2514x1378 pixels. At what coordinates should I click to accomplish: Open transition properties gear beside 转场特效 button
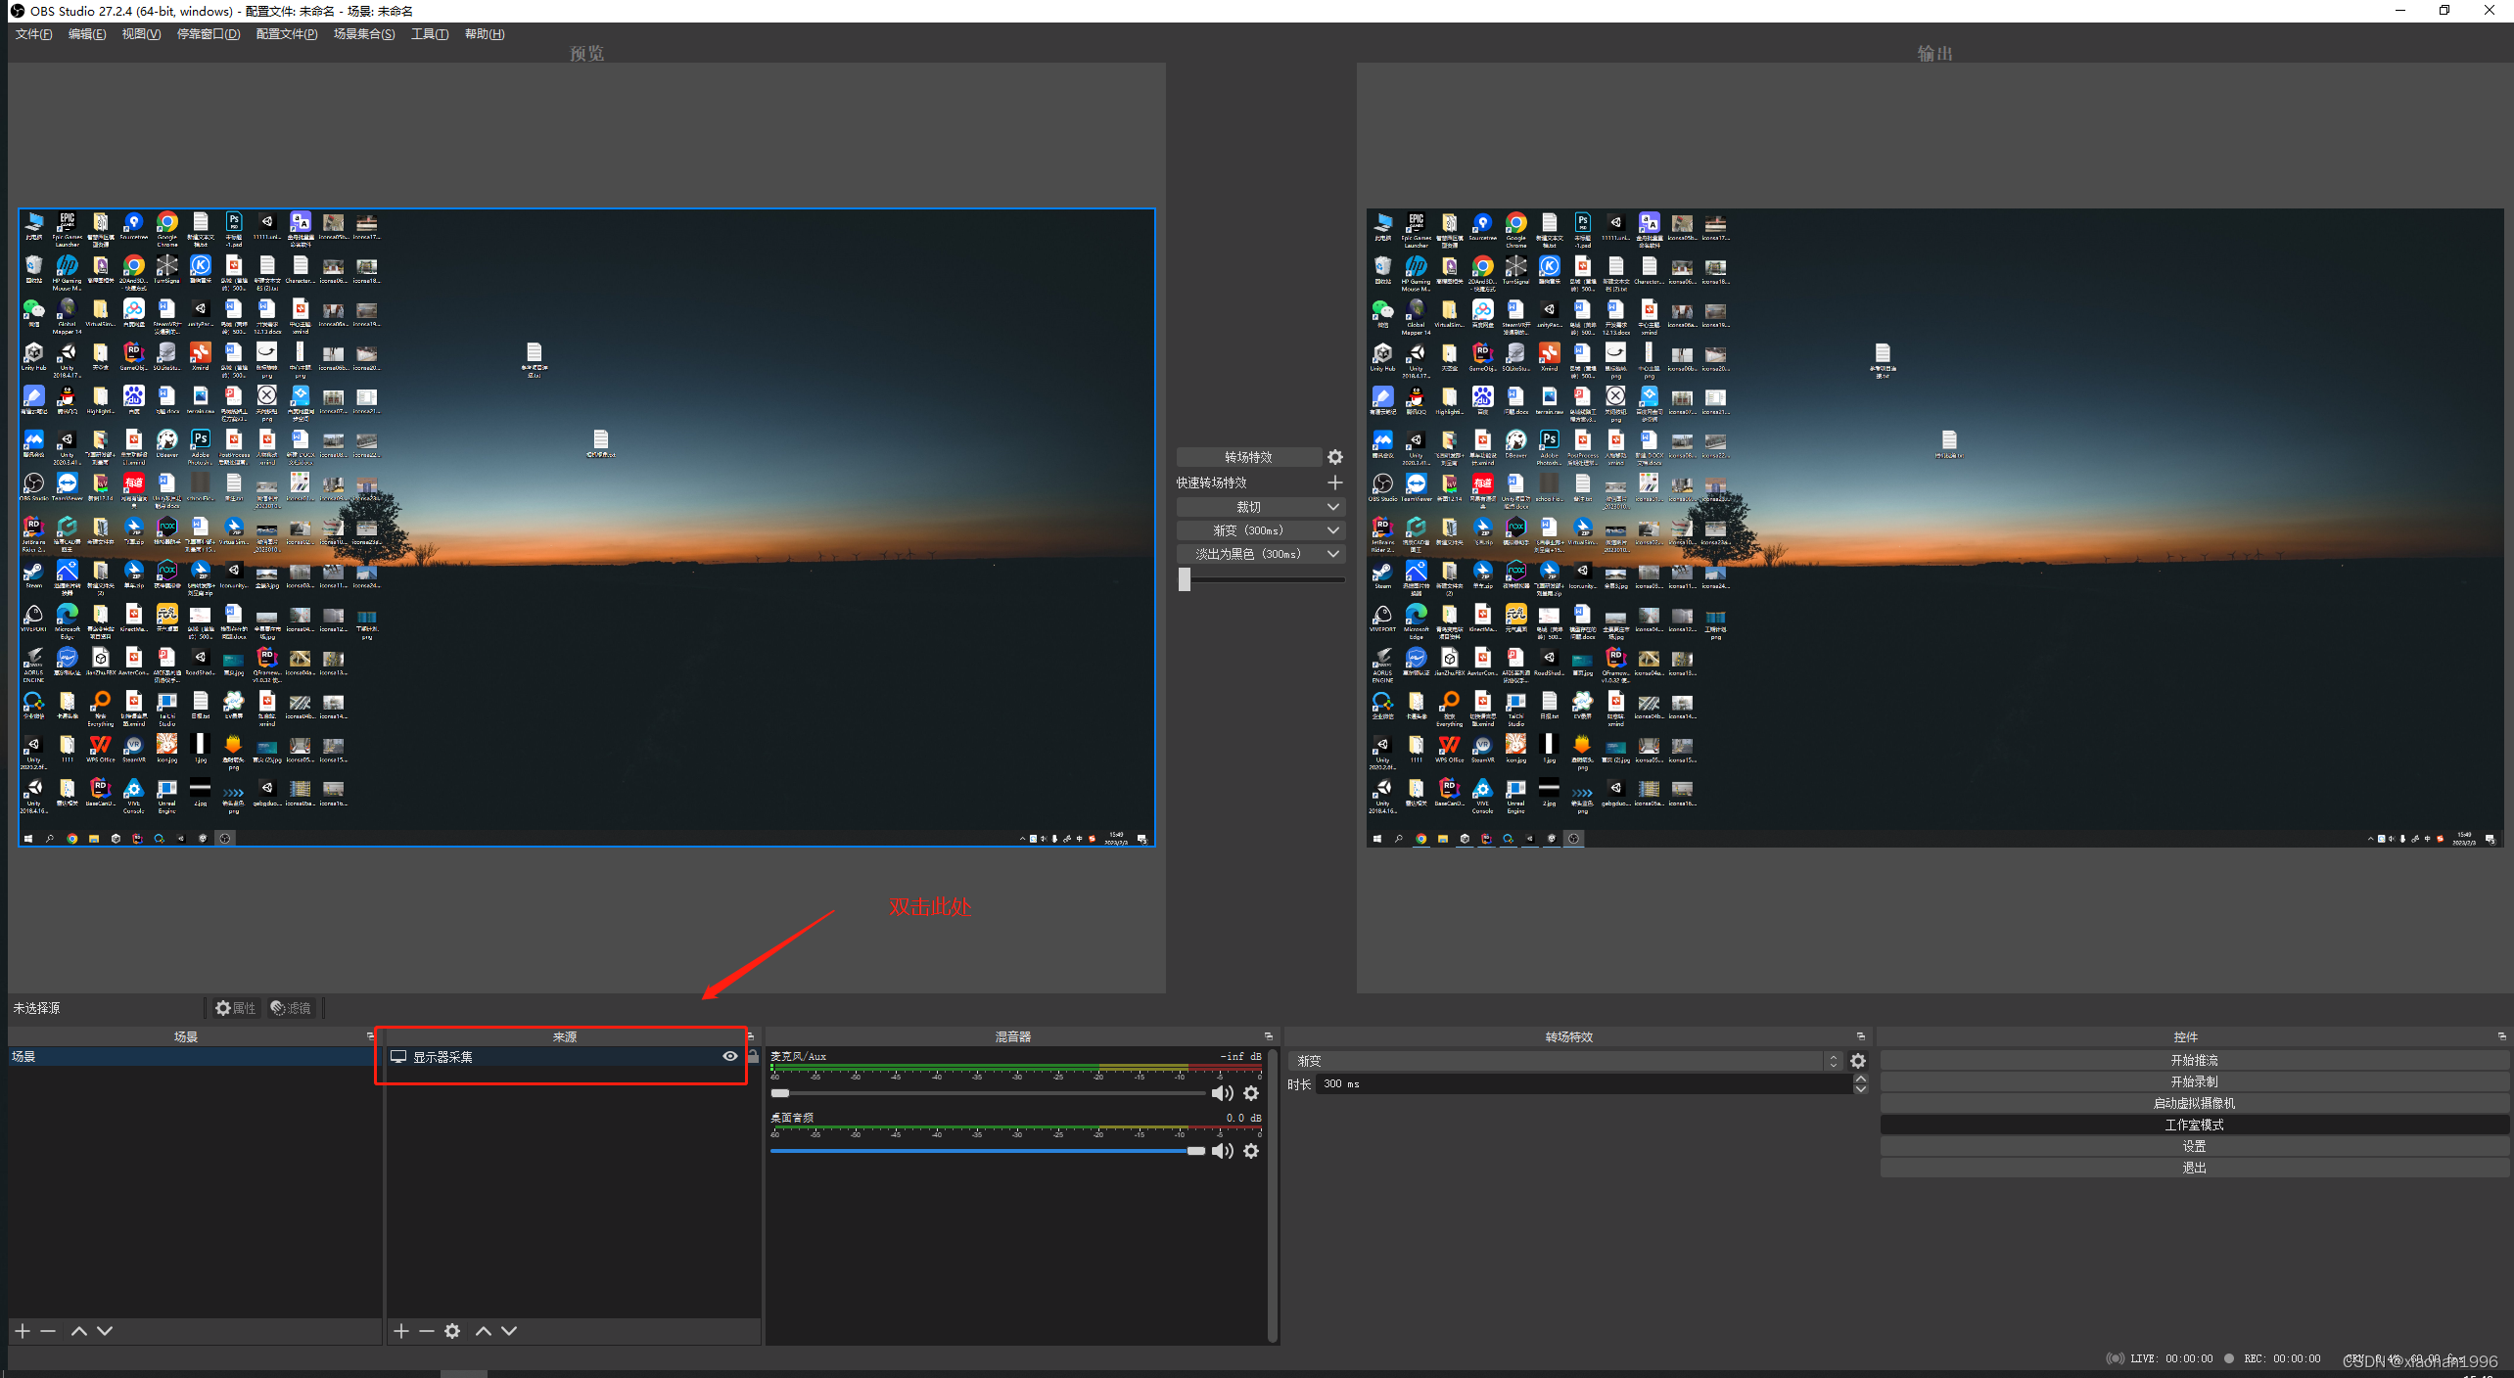coord(1335,457)
